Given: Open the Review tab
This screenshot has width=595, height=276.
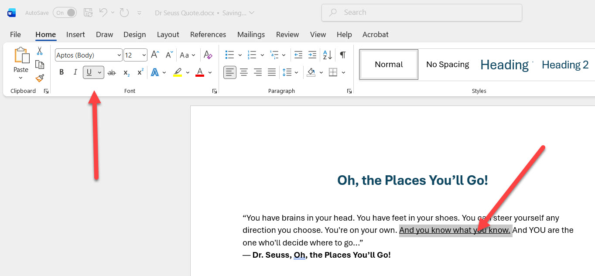Looking at the screenshot, I should pos(287,34).
